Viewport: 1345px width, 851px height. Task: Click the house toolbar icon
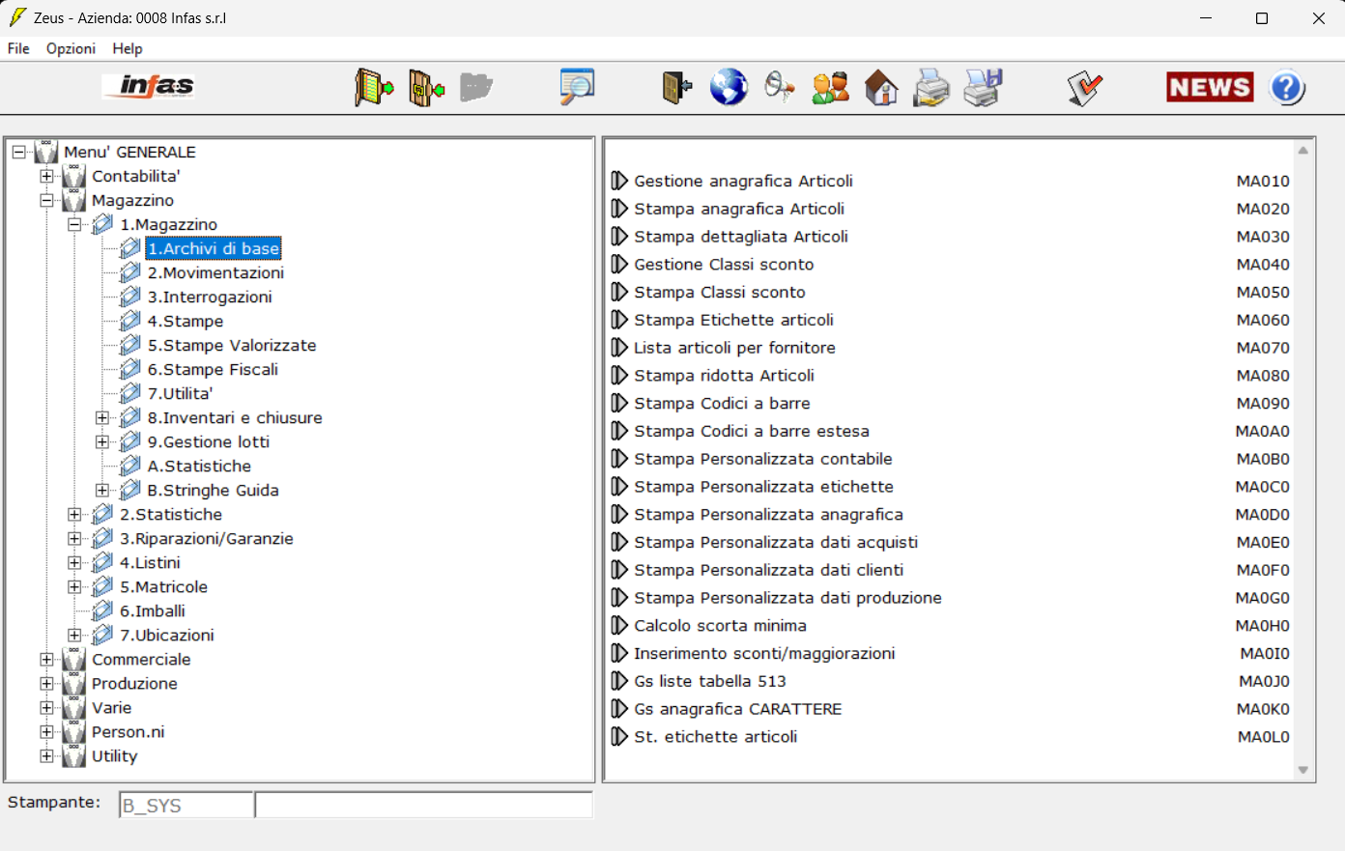click(x=881, y=88)
